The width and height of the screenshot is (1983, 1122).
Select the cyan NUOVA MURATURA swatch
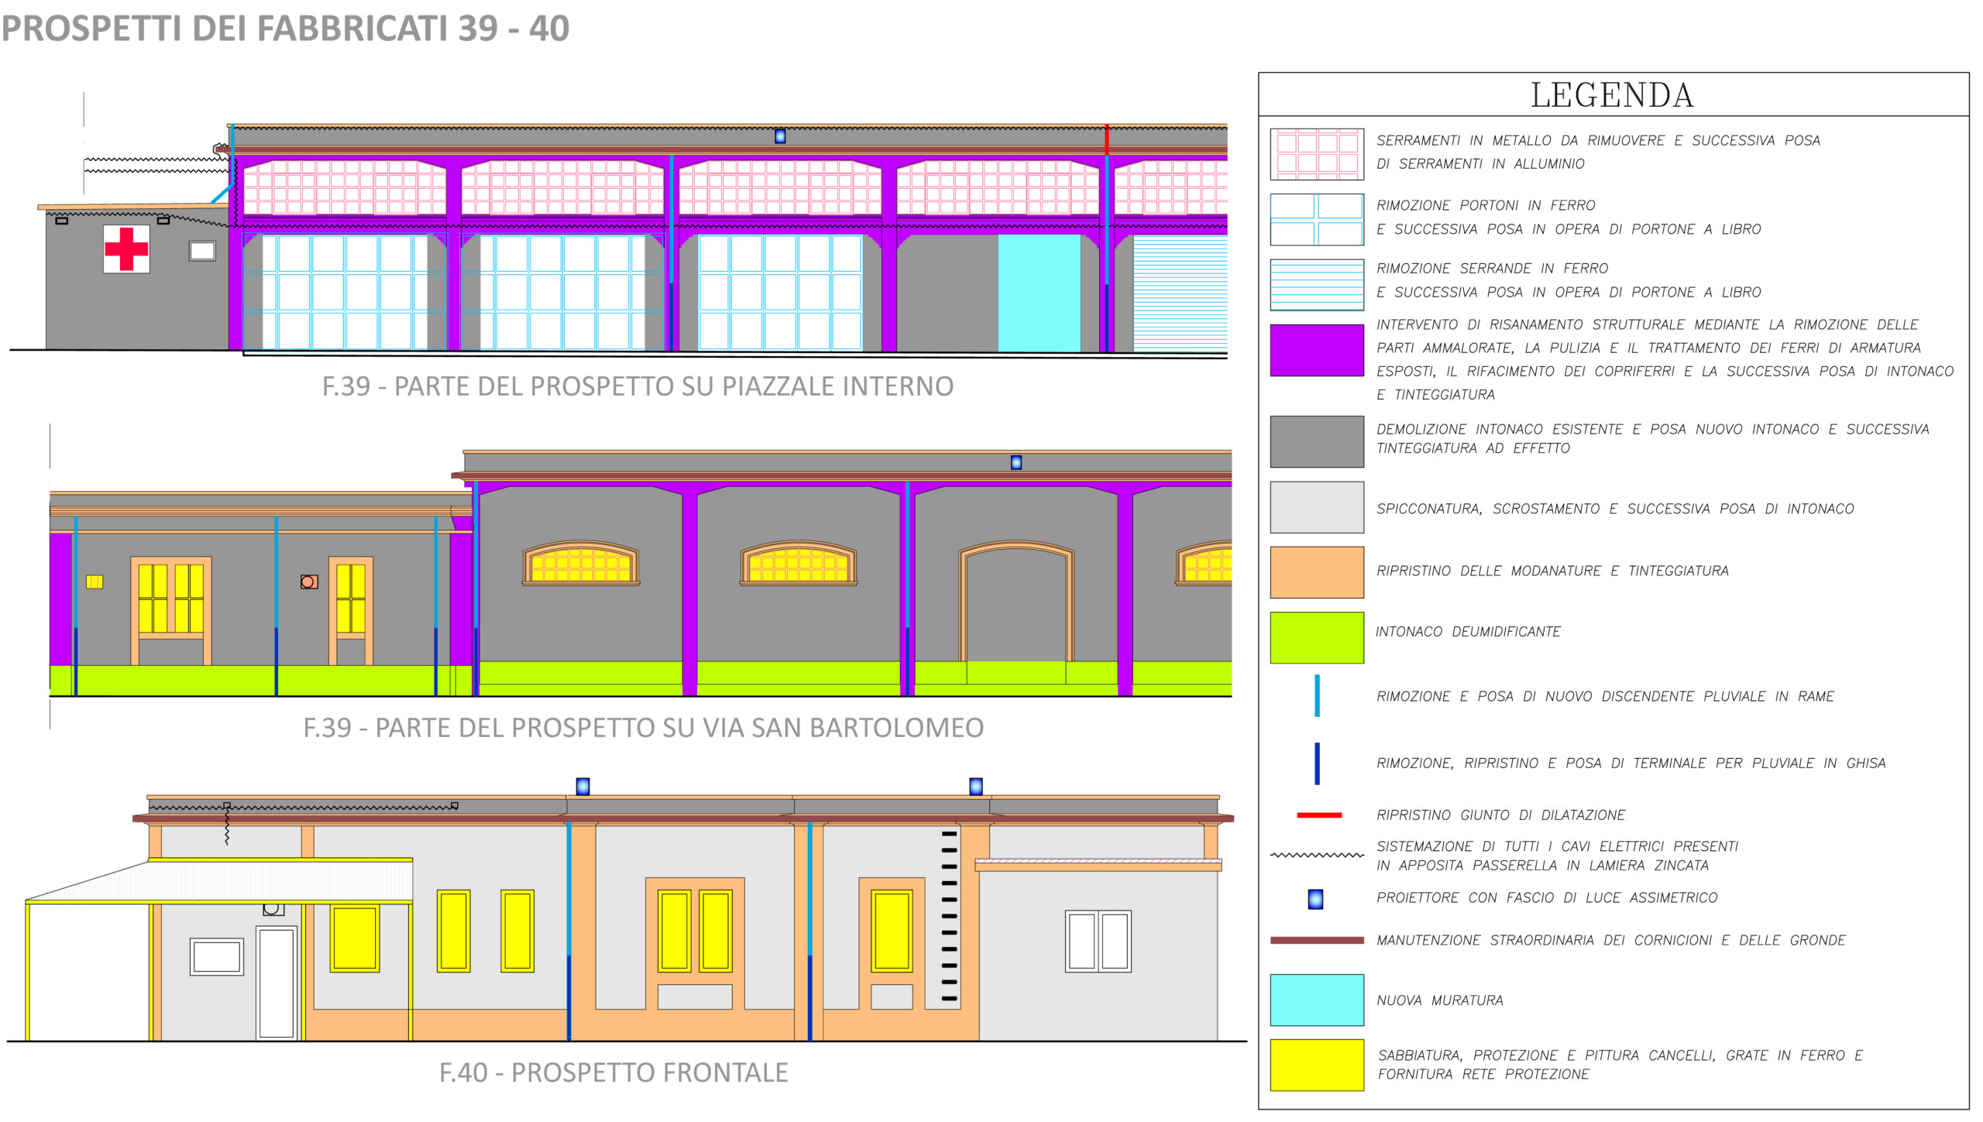(x=1317, y=1000)
